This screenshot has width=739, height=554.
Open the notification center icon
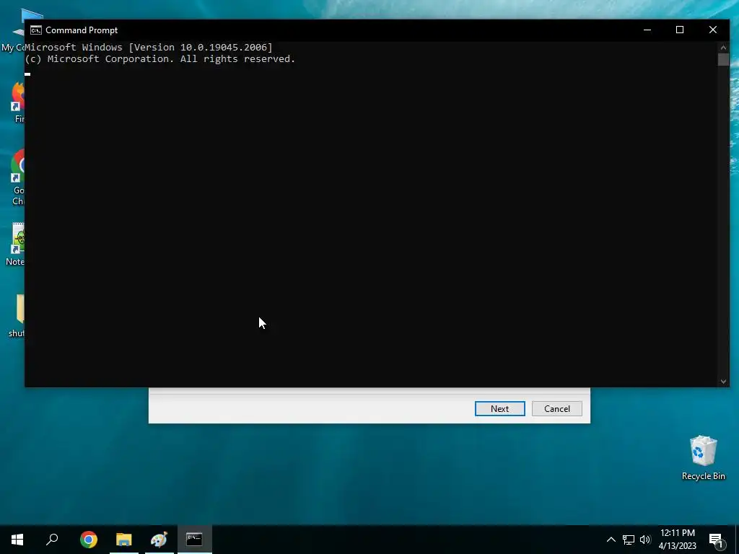716,540
